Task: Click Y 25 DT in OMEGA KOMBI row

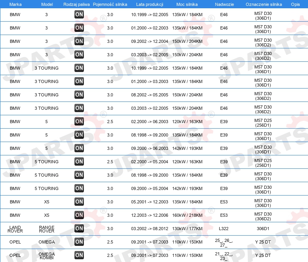Action: (263, 255)
